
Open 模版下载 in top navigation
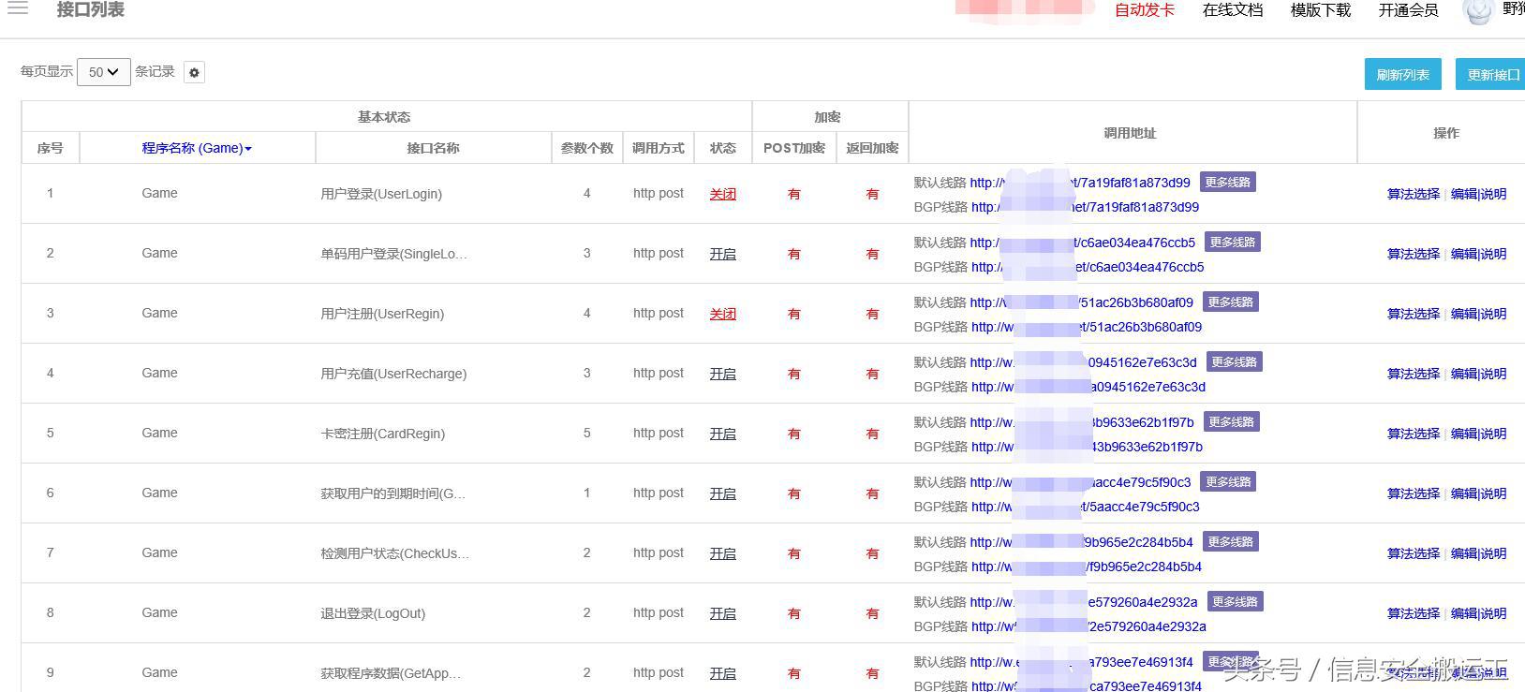(1321, 10)
